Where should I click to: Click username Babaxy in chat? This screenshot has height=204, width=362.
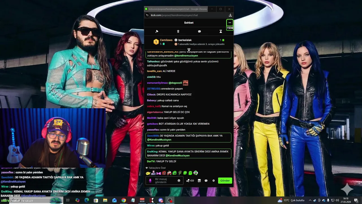pos(152,100)
